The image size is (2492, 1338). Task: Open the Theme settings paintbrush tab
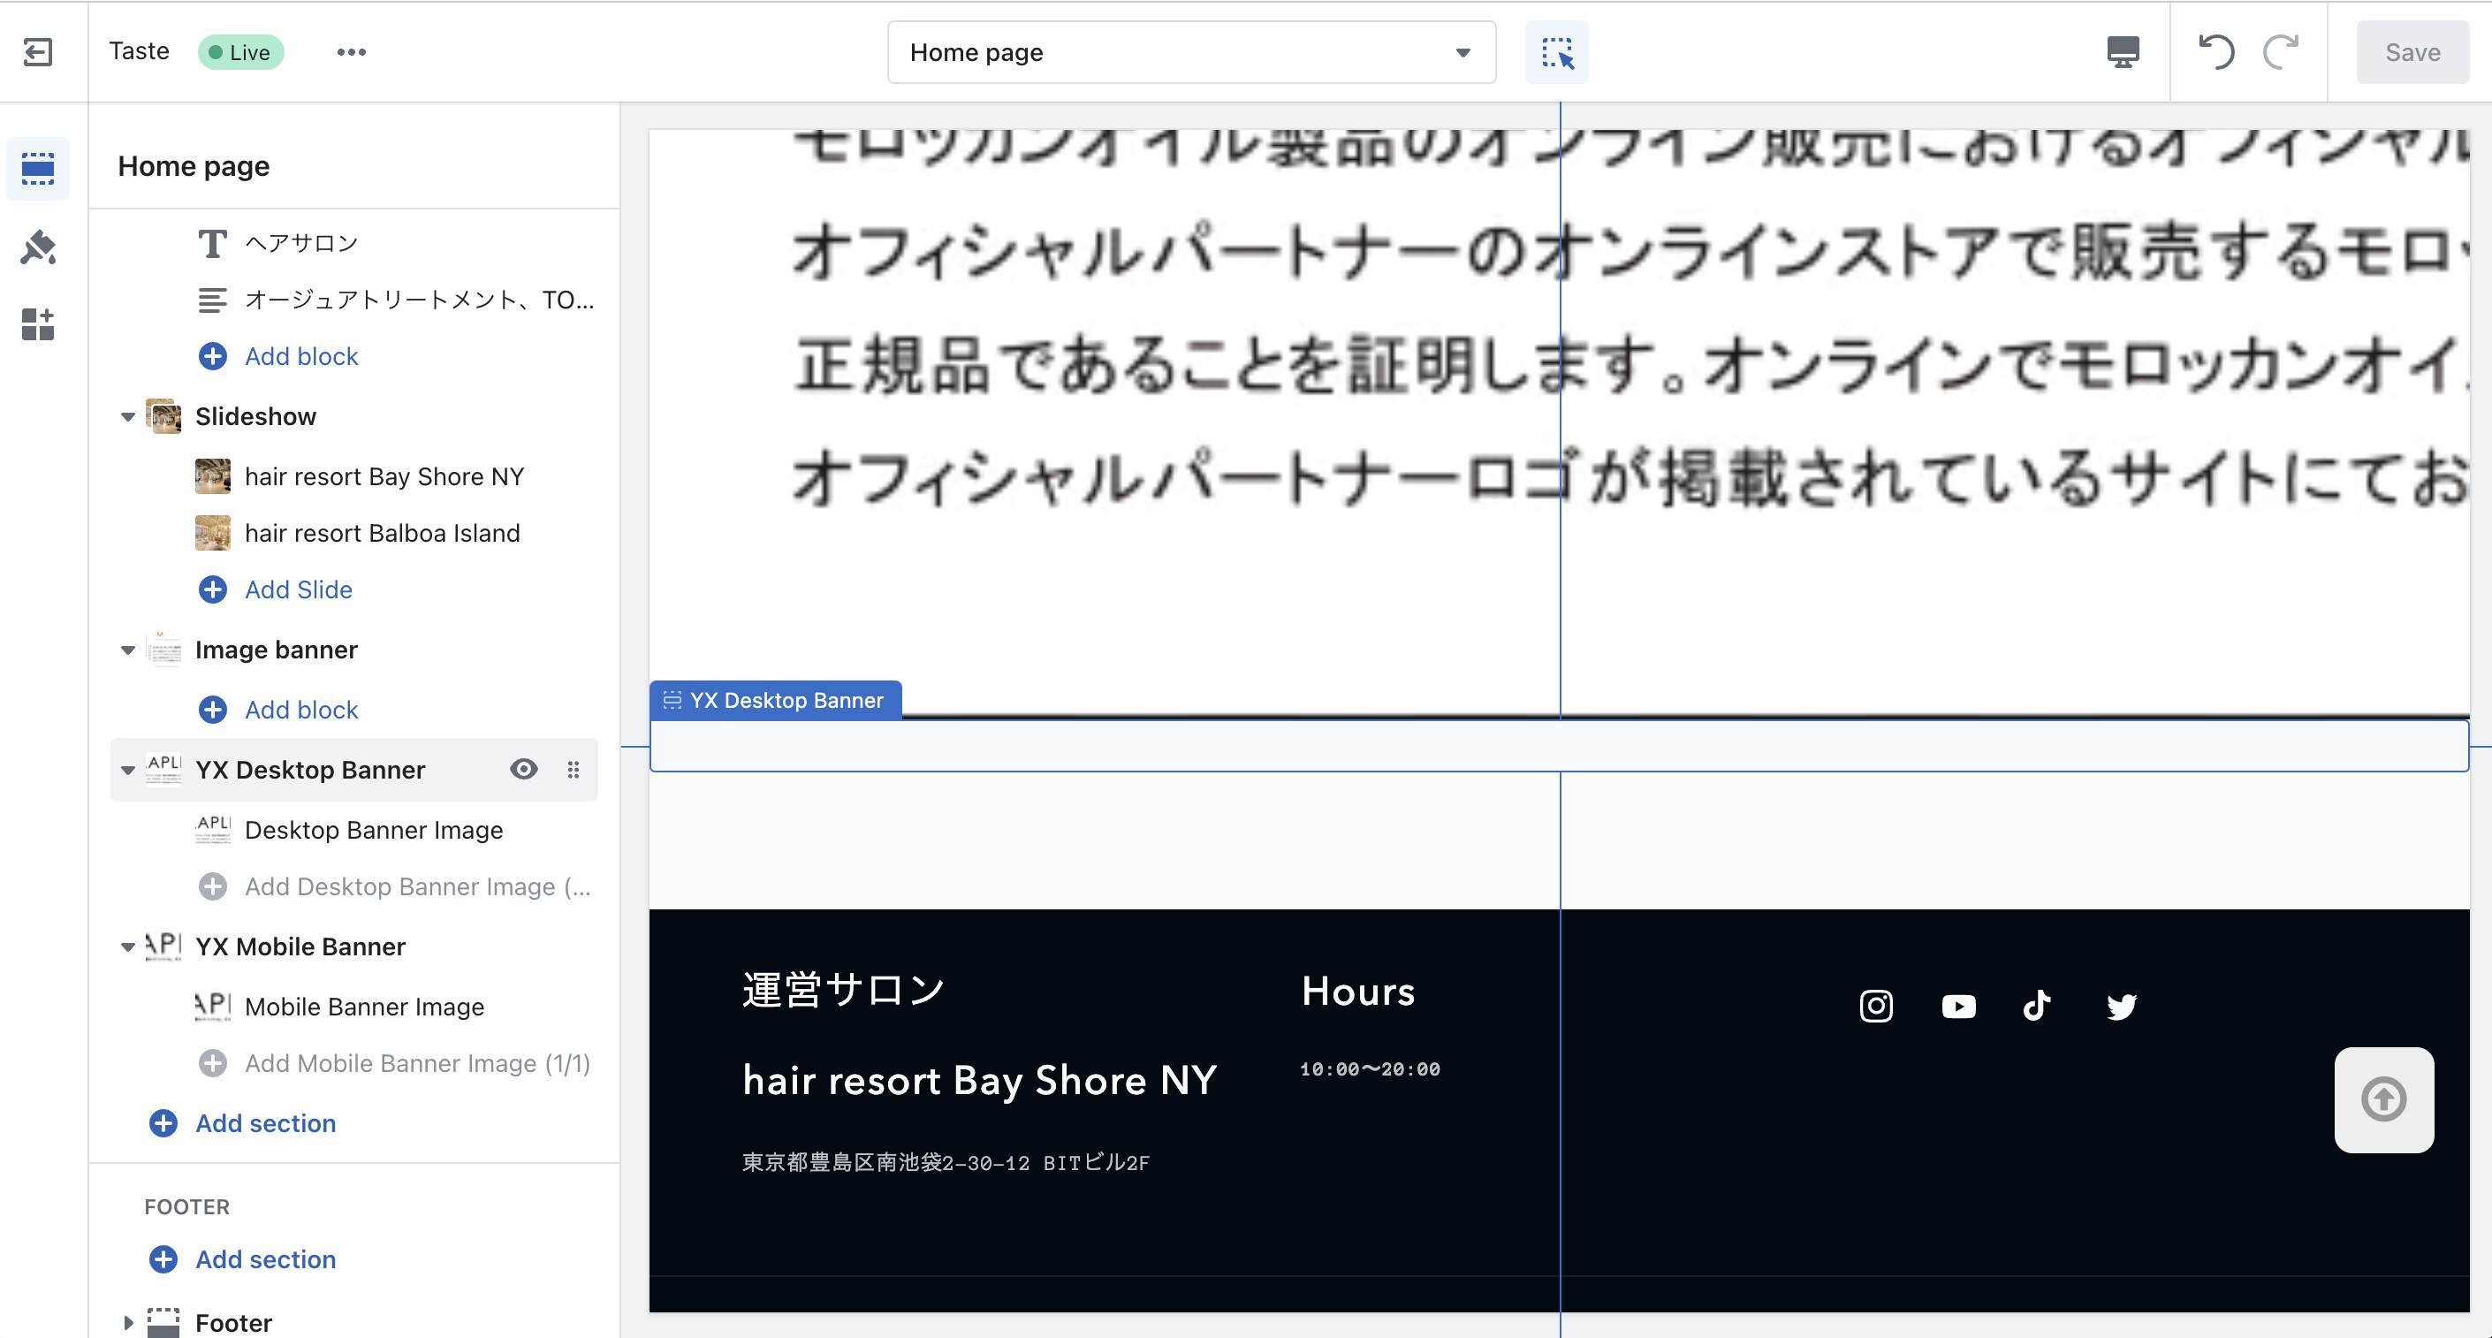(38, 247)
